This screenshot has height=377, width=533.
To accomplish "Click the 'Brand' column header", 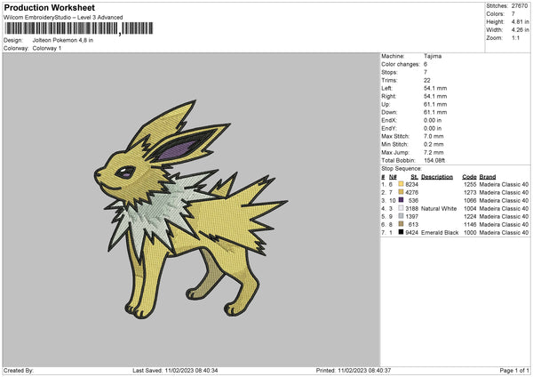I will 488,177.
